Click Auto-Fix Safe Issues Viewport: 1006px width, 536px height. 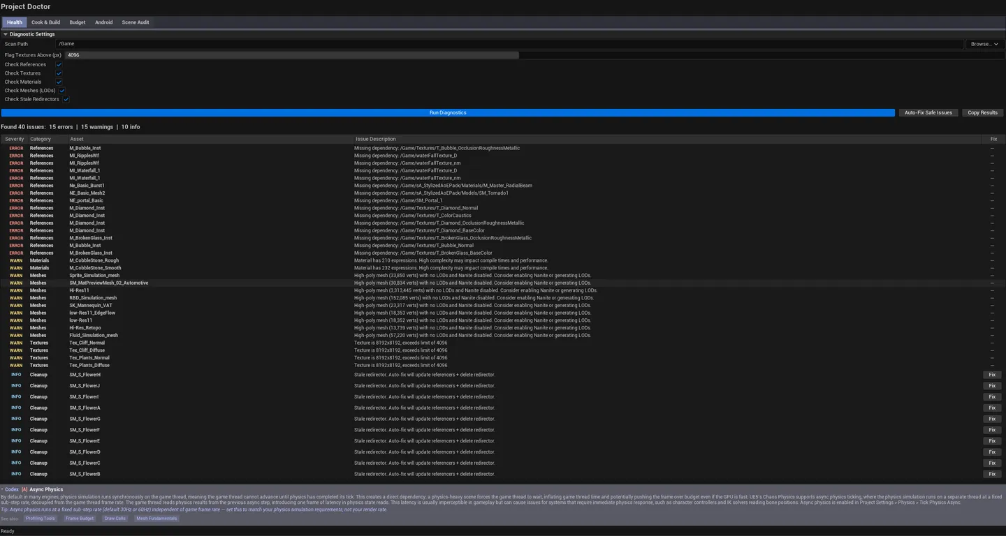coord(928,112)
